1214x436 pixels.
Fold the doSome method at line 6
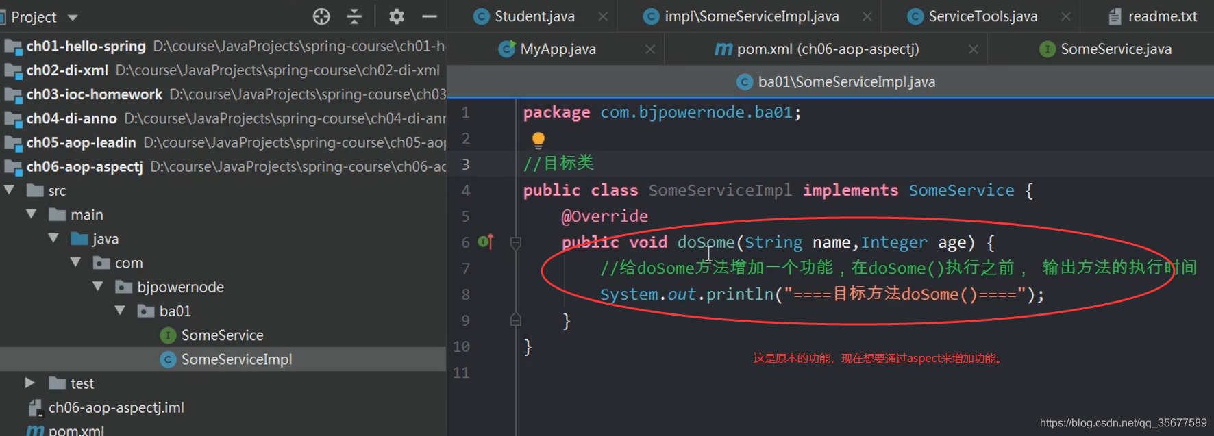pos(516,243)
